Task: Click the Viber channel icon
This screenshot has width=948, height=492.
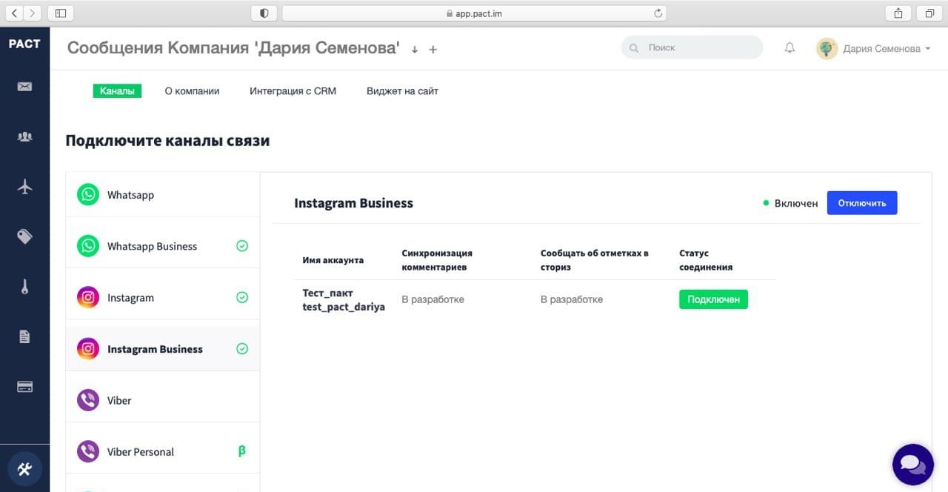Action: [x=88, y=400]
